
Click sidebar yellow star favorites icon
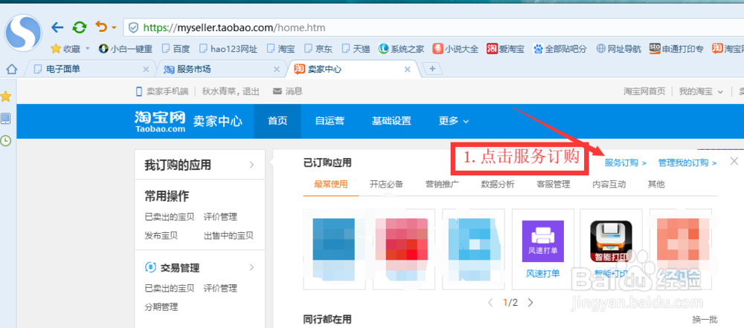pos(6,96)
